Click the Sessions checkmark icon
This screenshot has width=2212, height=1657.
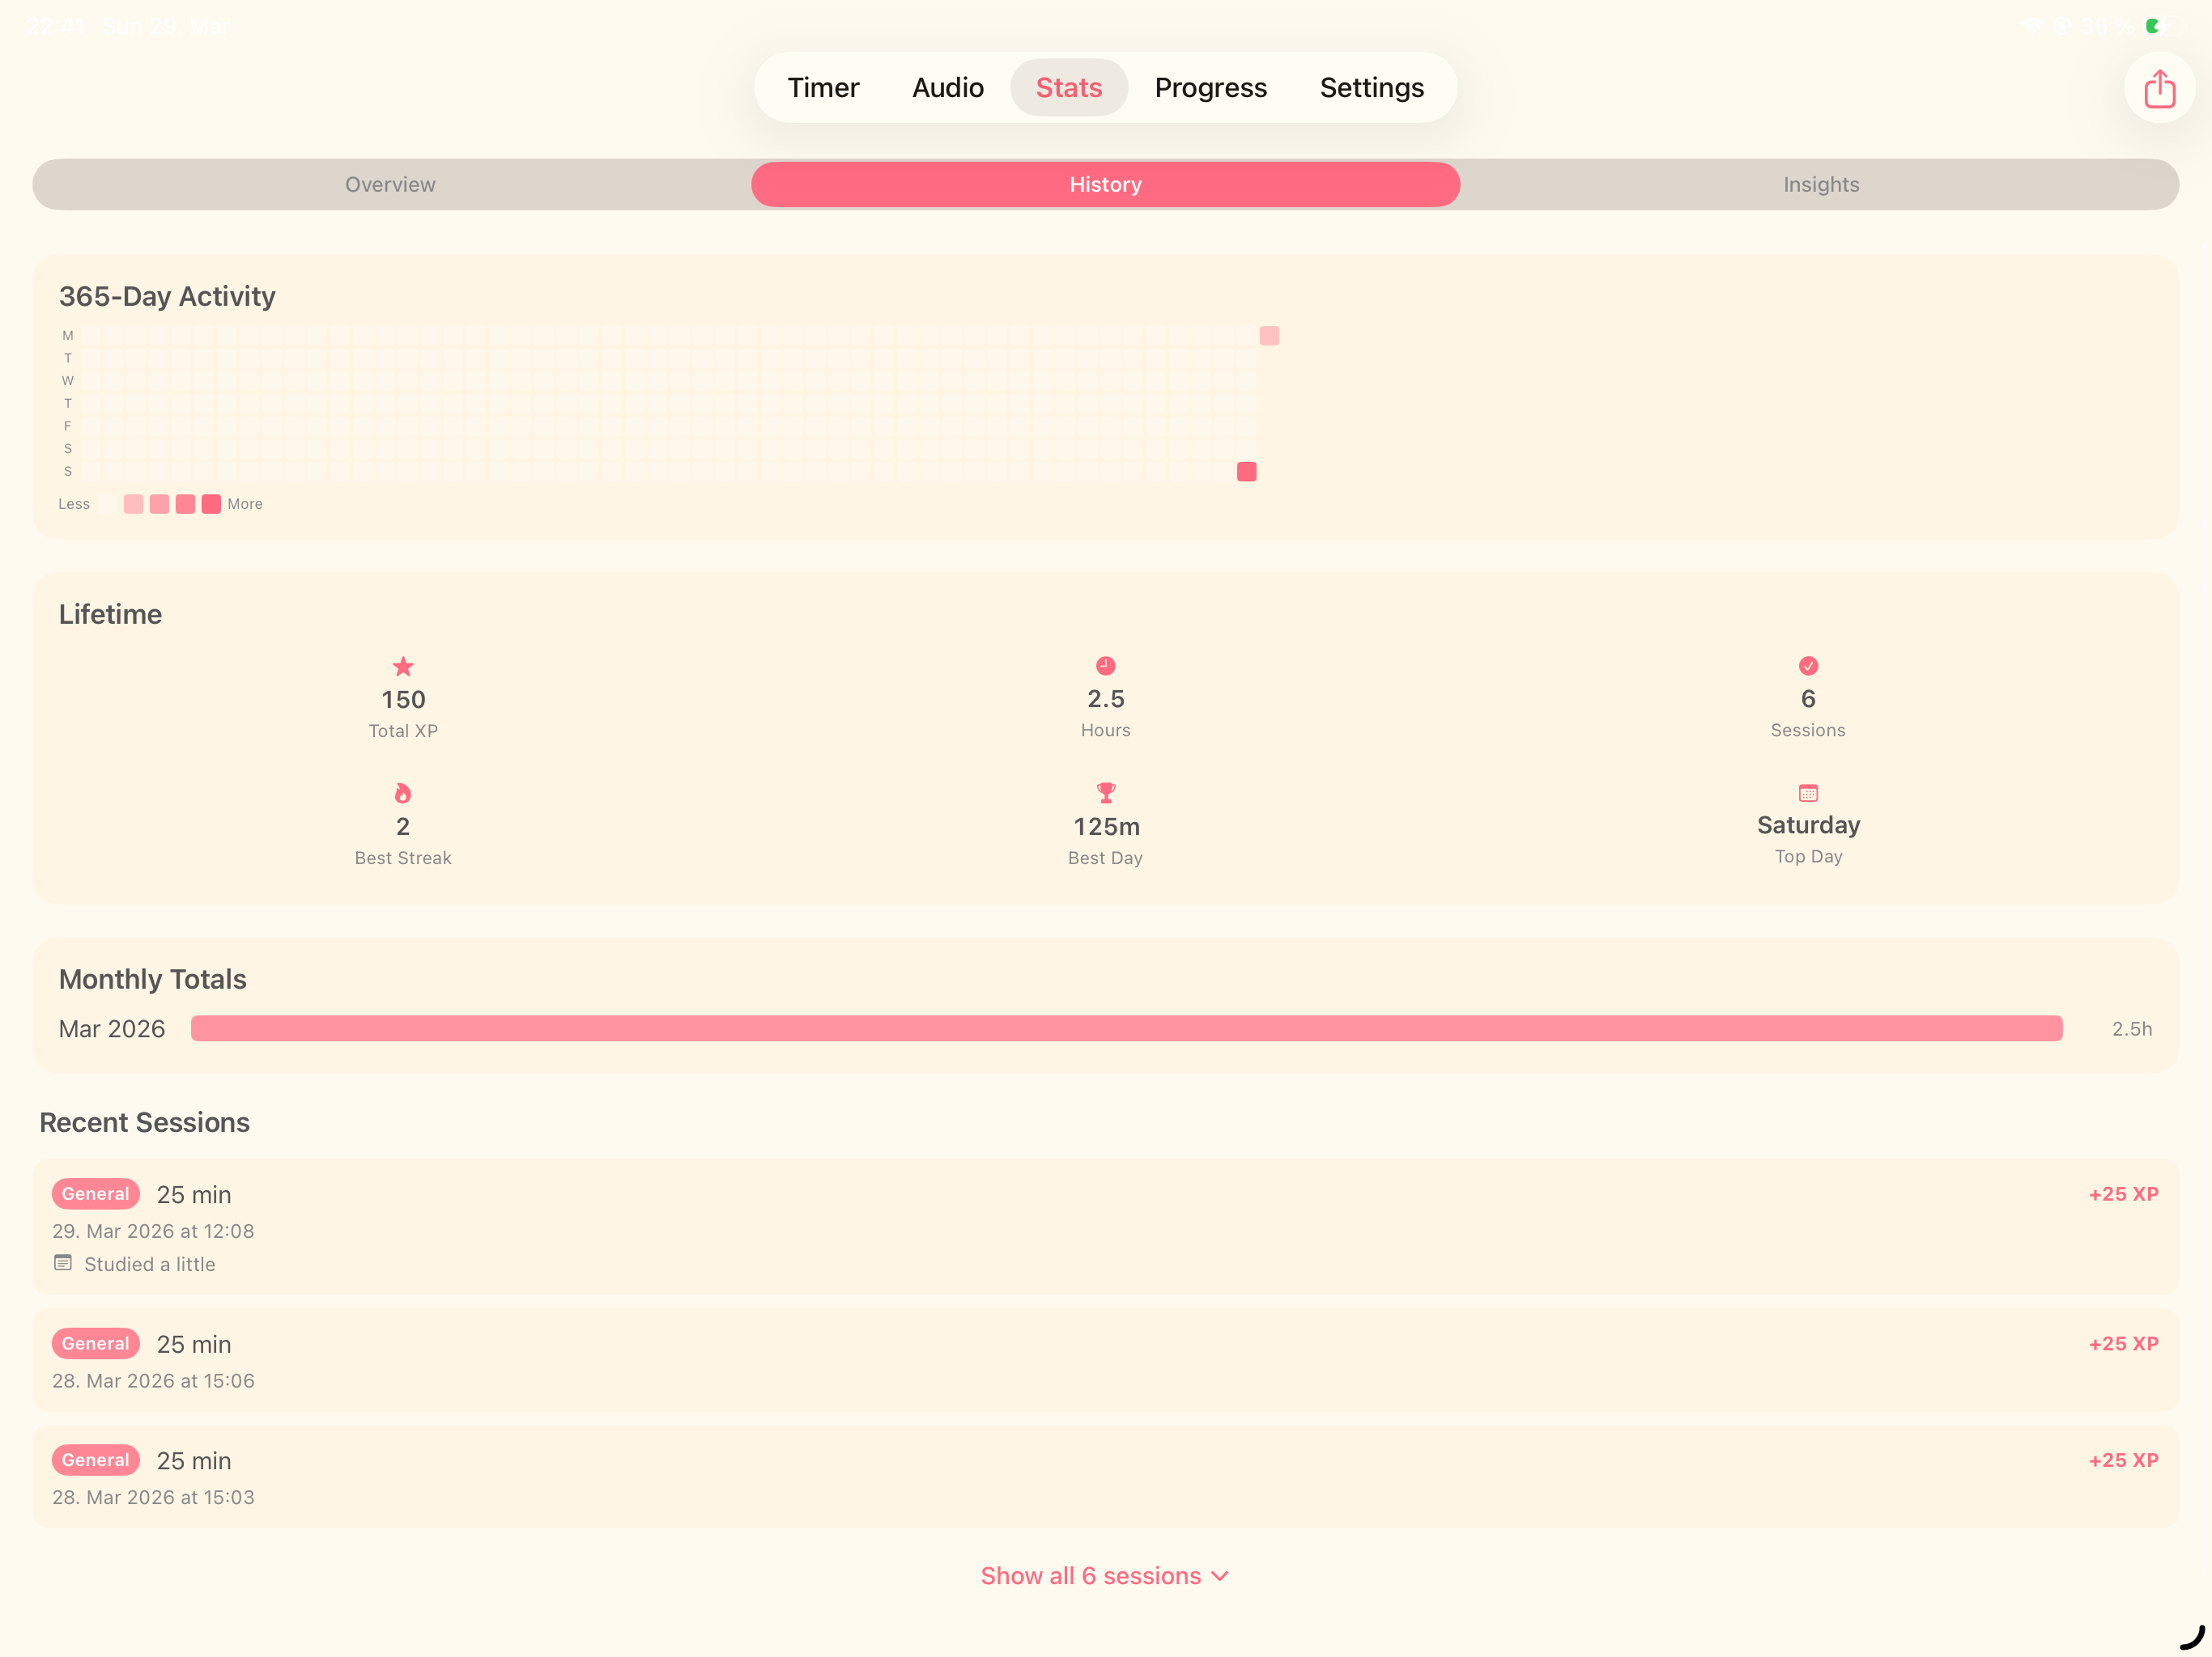1808,666
